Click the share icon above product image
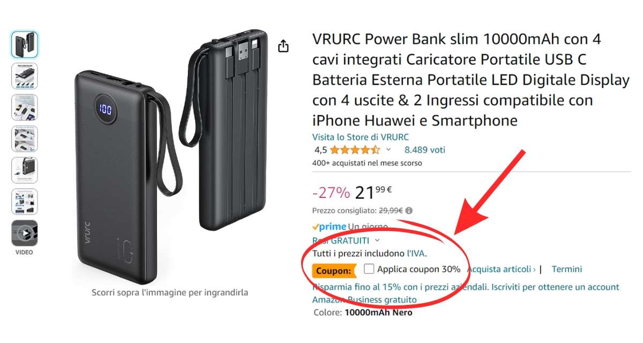The height and width of the screenshot is (343, 643). [283, 47]
